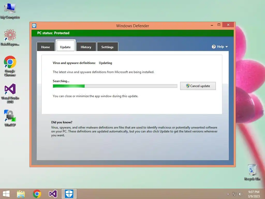Open the DataWagon desktop shortcut
The width and height of the screenshot is (265, 199).
click(10, 37)
